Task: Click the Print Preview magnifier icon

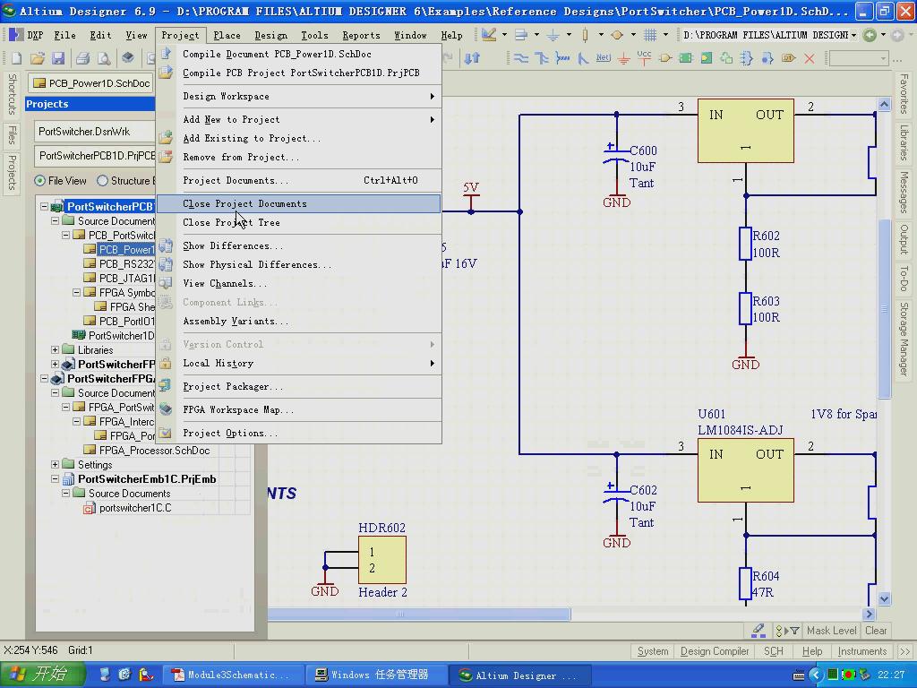Action: 104,58
